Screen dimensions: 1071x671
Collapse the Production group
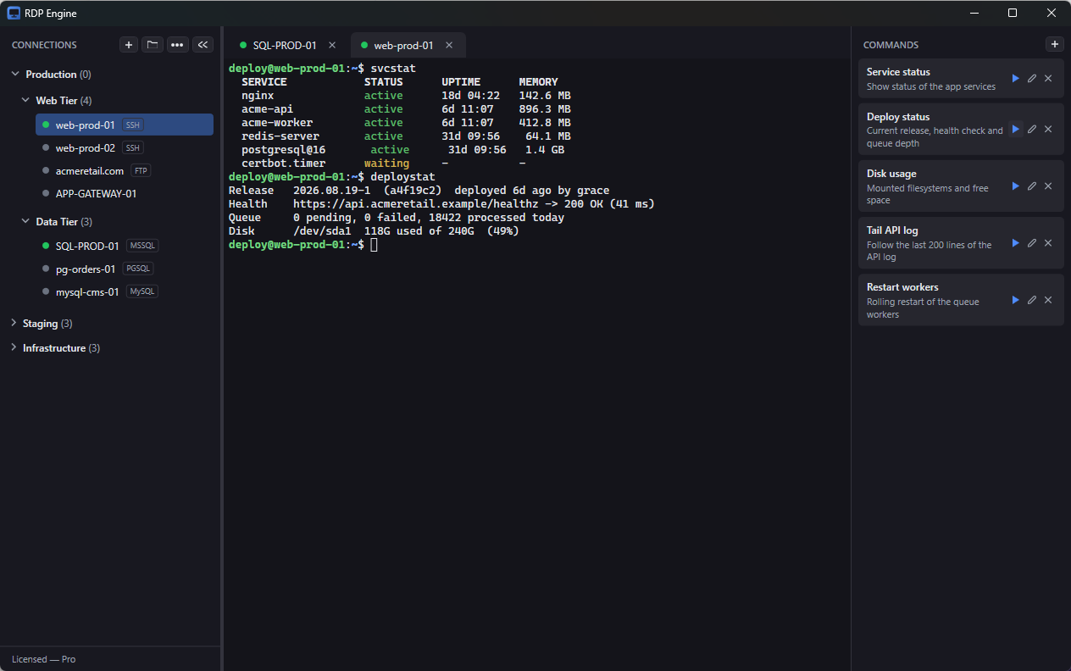click(x=14, y=75)
